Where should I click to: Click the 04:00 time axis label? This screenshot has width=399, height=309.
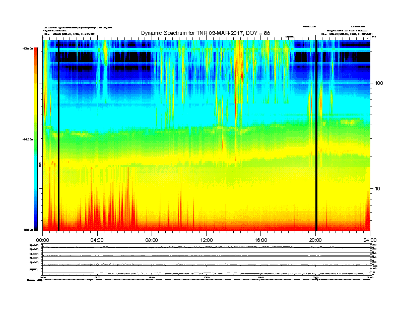tap(97, 240)
